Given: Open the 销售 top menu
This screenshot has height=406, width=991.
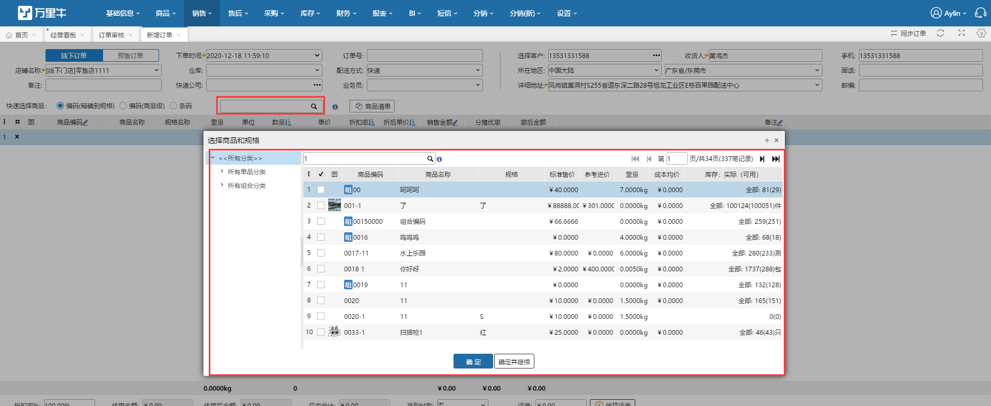Looking at the screenshot, I should pyautogui.click(x=201, y=13).
